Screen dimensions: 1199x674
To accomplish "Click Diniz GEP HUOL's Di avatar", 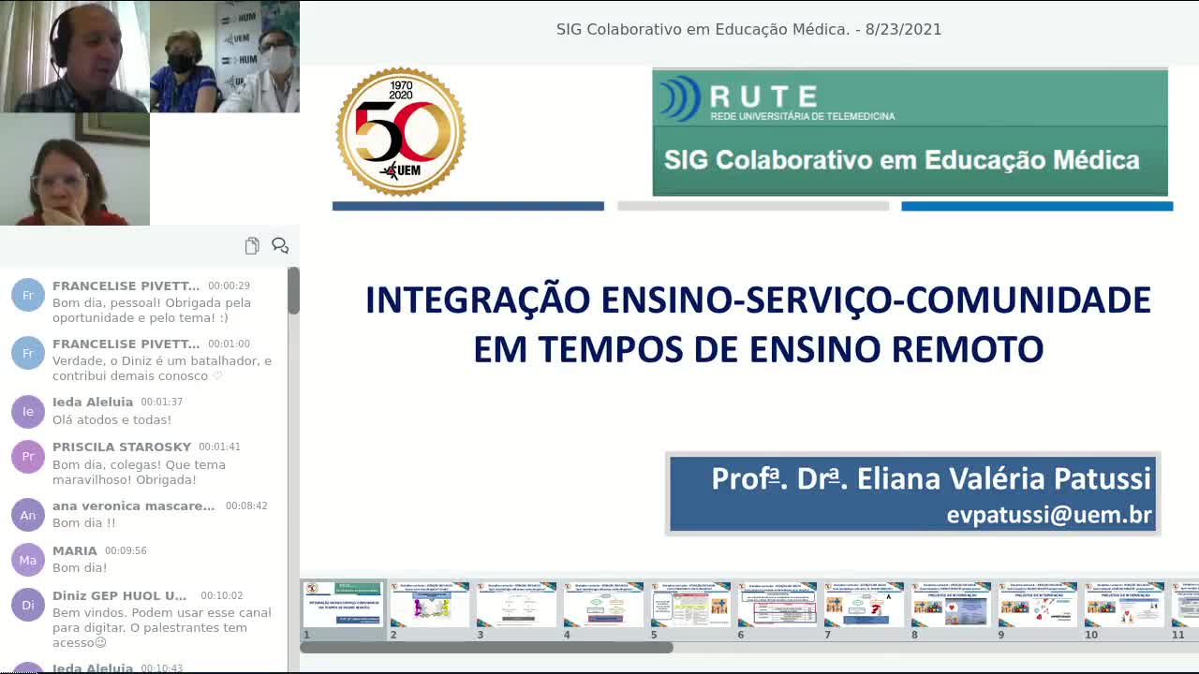I will pos(28,605).
